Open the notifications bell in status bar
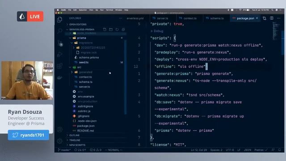The image size is (286, 161). [279, 150]
